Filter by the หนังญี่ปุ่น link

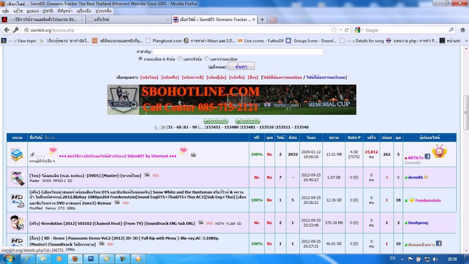coord(217,77)
